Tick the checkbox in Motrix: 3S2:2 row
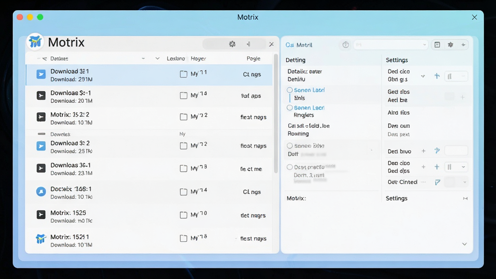 coord(184,117)
